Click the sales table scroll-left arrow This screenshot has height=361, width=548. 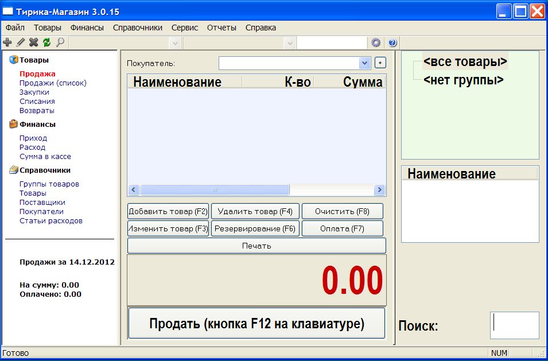[133, 190]
